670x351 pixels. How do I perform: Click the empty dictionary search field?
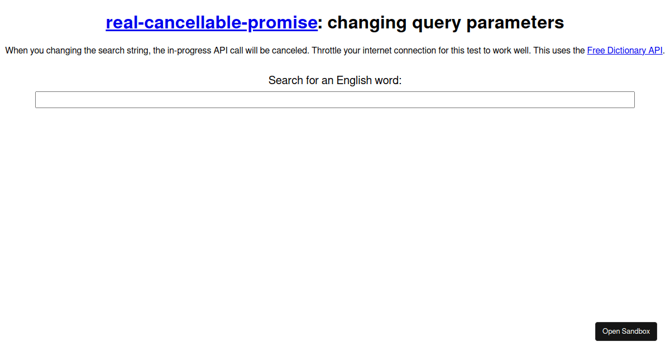click(x=335, y=99)
